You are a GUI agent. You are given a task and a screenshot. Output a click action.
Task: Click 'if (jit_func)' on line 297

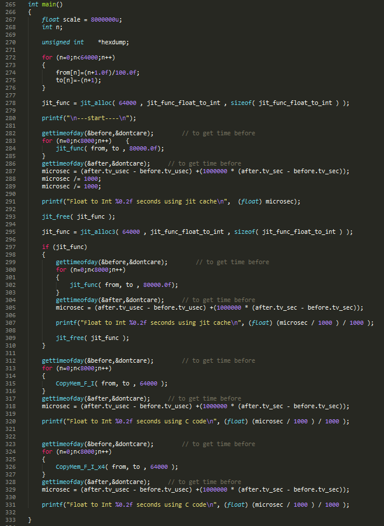65,247
